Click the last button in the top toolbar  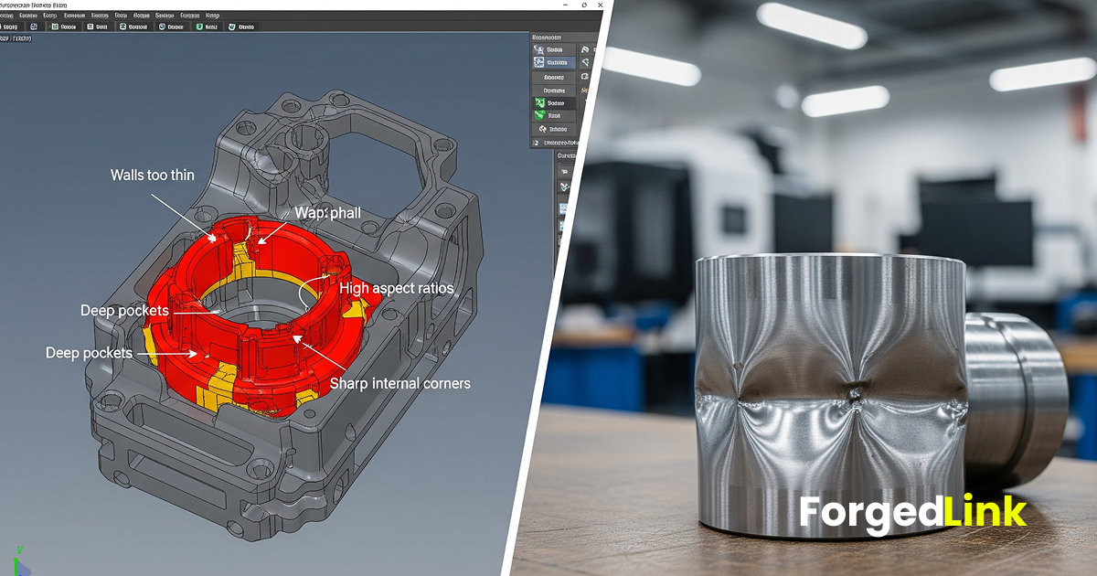[x=241, y=27]
